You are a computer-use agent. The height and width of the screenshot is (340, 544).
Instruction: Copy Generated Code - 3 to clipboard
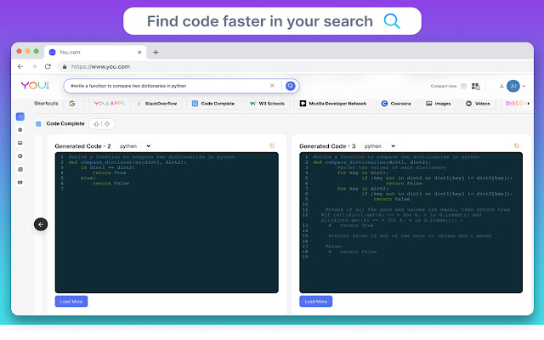[516, 145]
